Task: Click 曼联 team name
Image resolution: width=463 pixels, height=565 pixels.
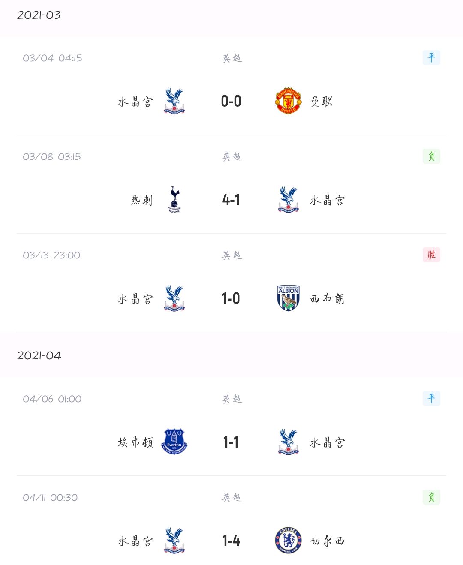Action: [x=322, y=102]
